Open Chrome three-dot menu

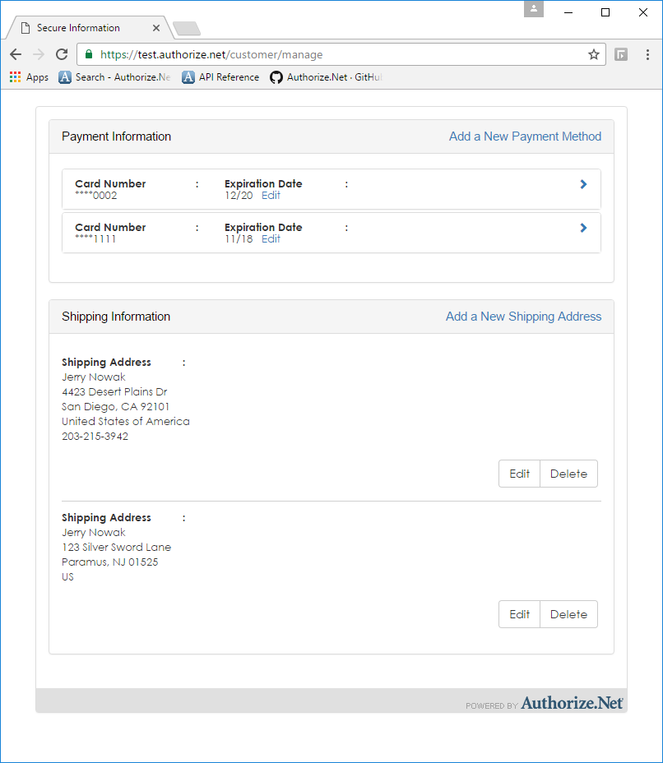(648, 54)
